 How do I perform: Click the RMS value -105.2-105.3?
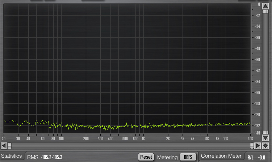coord(51,157)
